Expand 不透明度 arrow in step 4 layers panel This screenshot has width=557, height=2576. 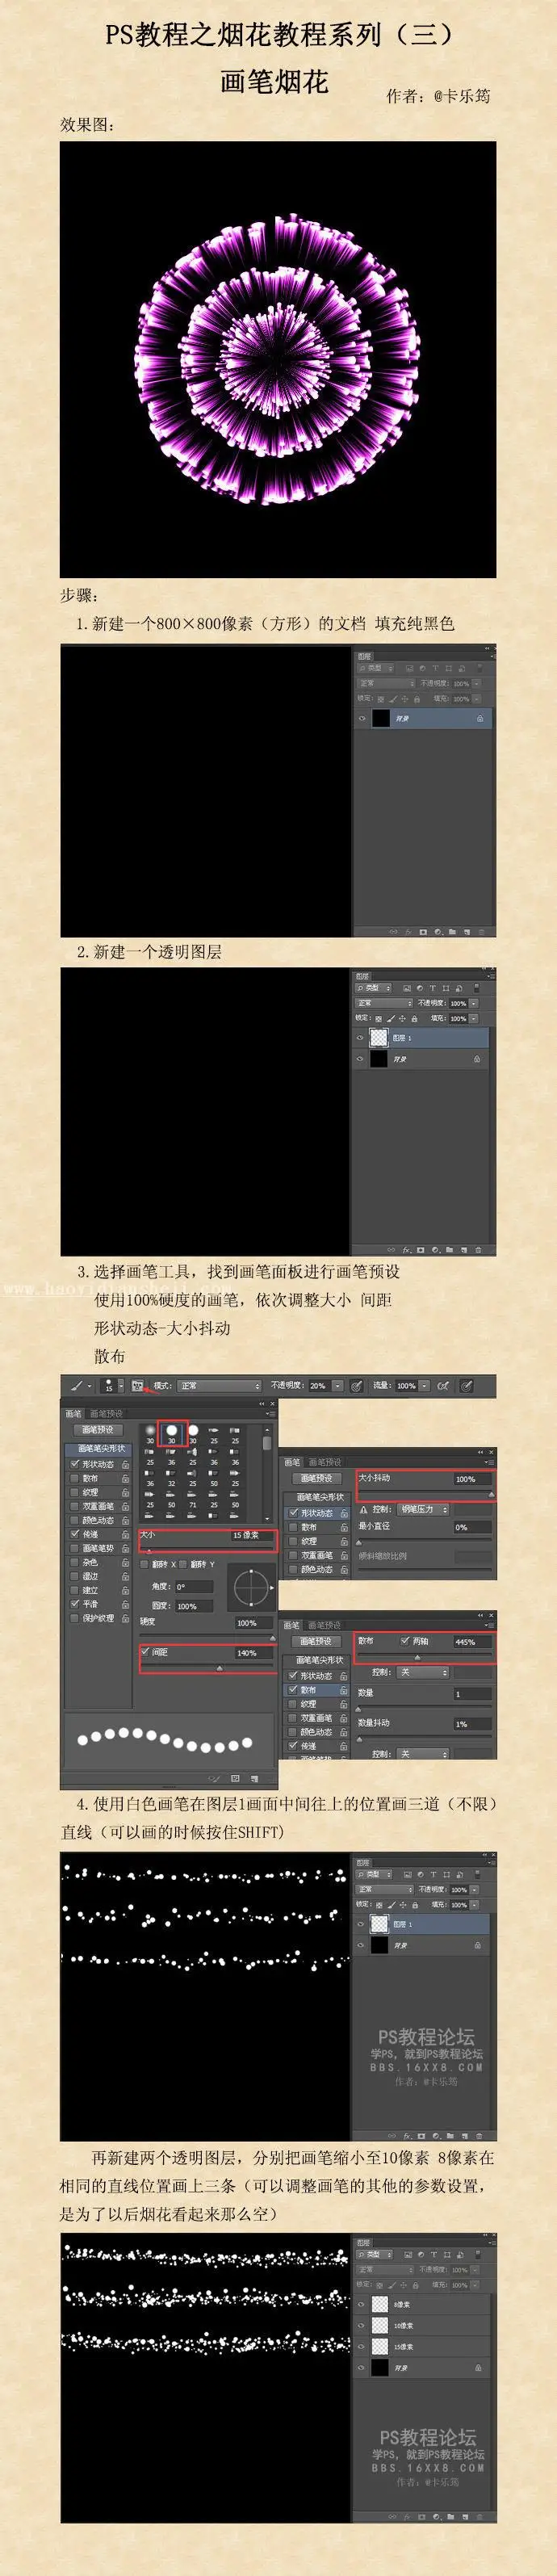(x=474, y=1889)
